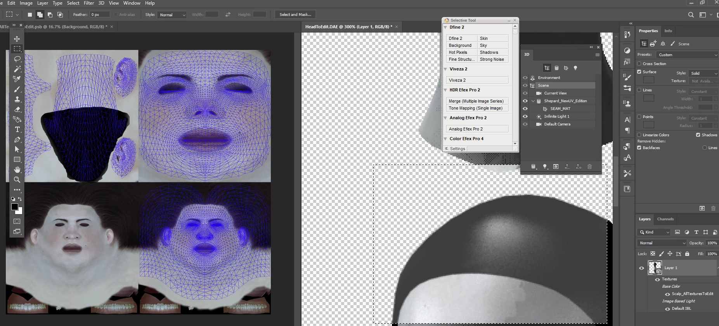719x326 pixels.
Task: Enable Lines checkbox in Properties
Action: tap(639, 90)
